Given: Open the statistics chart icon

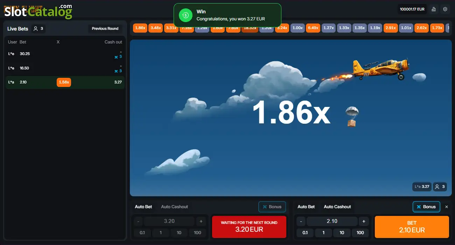Looking at the screenshot, I should click(x=434, y=9).
